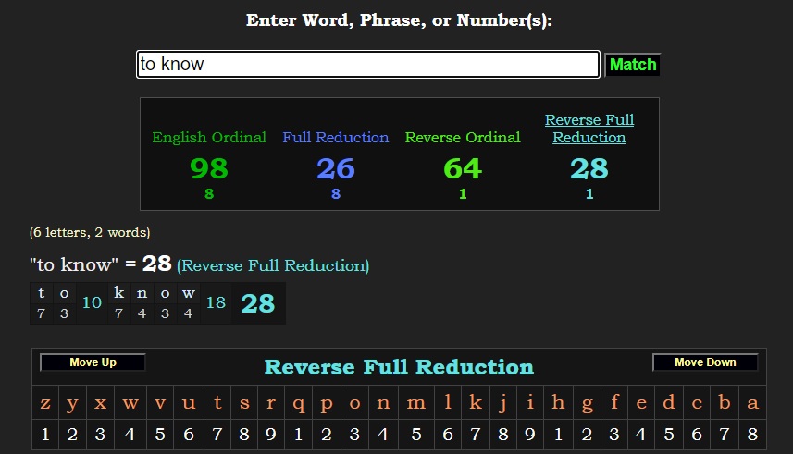Select the Full Reduction cipher label
793x454 pixels.
pos(335,137)
